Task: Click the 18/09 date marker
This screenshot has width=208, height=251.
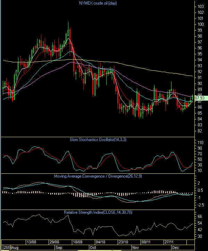Action: (77, 242)
